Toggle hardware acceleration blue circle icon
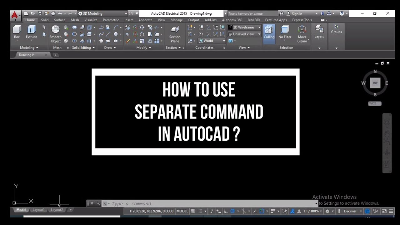400x225 pixels. pos(367,211)
